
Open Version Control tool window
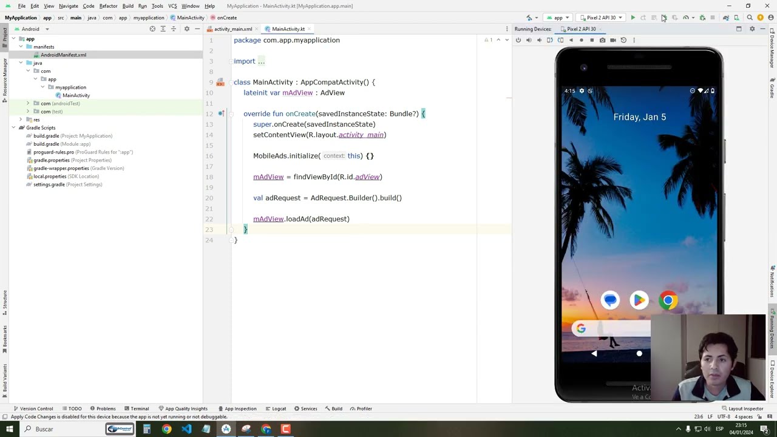[x=33, y=408]
